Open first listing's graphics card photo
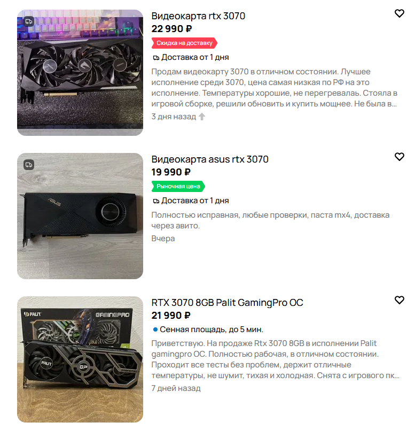The width and height of the screenshot is (415, 430). (80, 73)
